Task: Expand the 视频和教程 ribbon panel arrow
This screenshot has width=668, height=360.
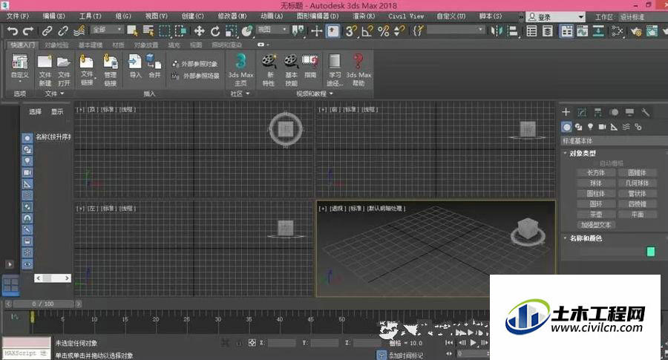Action: point(331,94)
